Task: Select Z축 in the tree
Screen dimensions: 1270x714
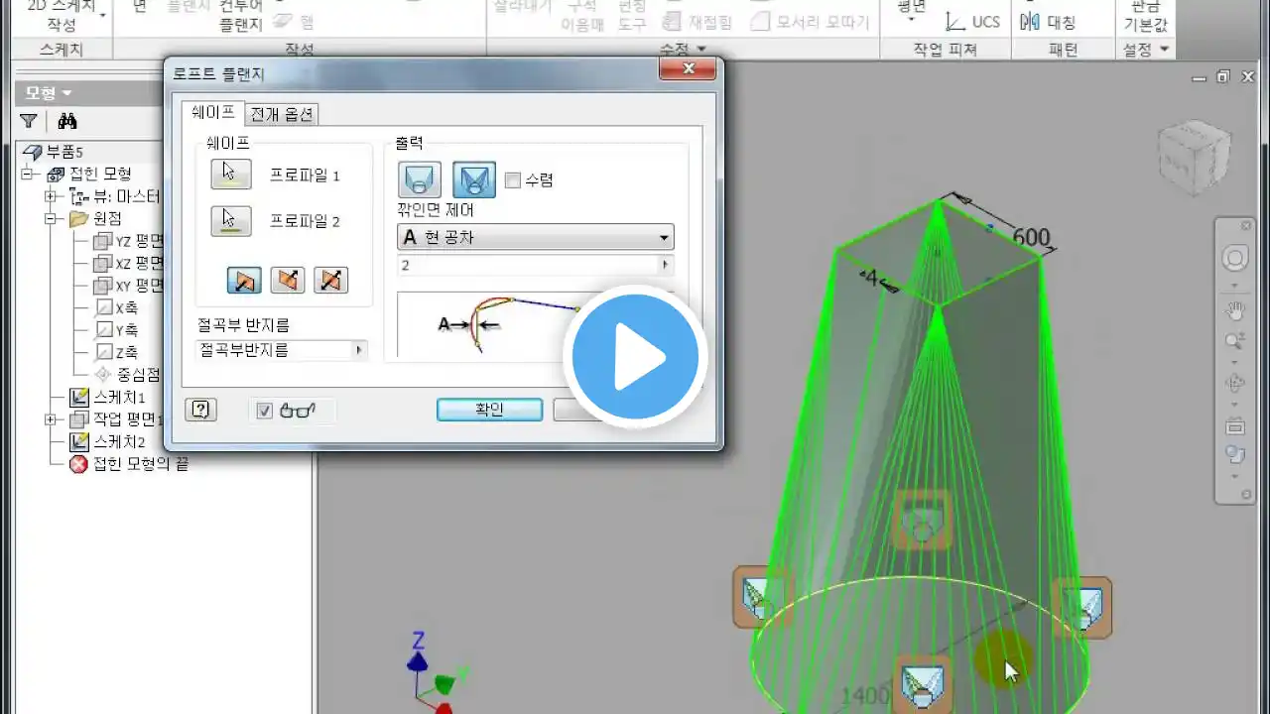Action: tap(116, 352)
